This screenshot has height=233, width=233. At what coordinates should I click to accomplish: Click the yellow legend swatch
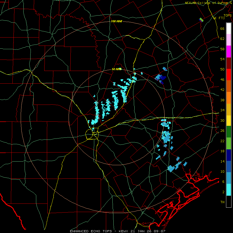point(229,120)
